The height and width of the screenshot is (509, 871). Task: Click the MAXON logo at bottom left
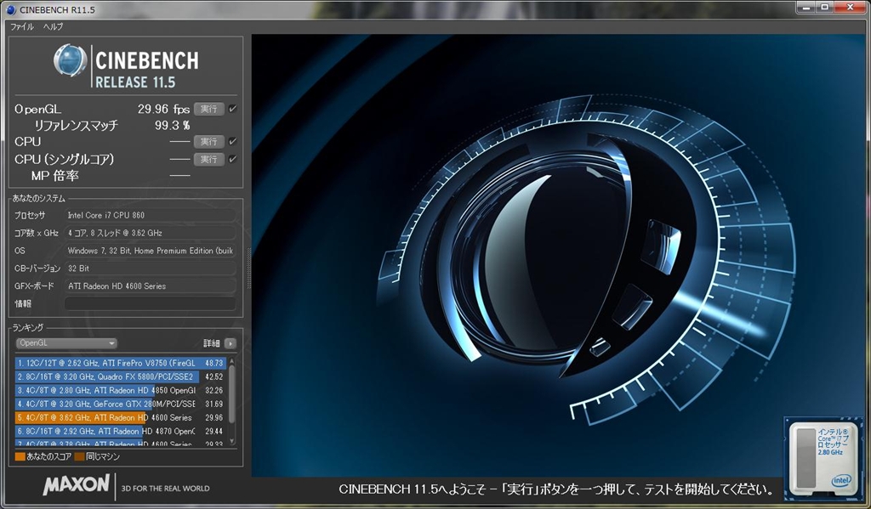pyautogui.click(x=77, y=487)
